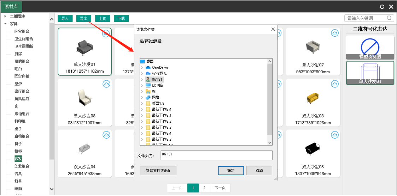Click folder icon of 最新工作2.4
397x196 pixels.
(x=148, y=109)
